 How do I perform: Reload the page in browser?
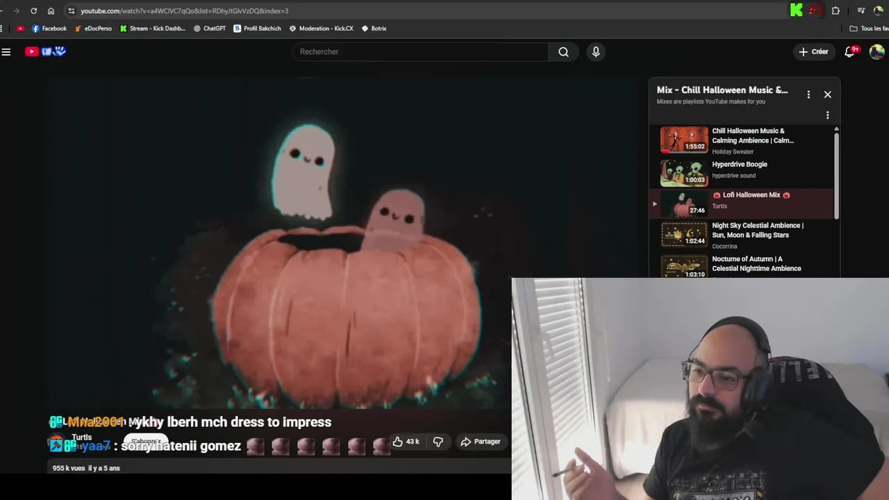click(33, 10)
